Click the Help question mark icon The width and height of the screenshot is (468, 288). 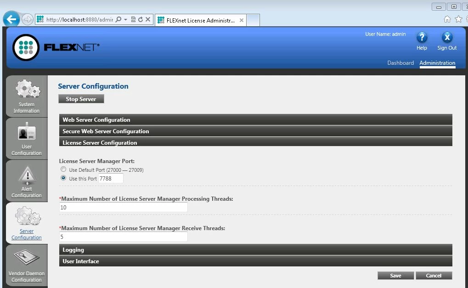coord(422,38)
